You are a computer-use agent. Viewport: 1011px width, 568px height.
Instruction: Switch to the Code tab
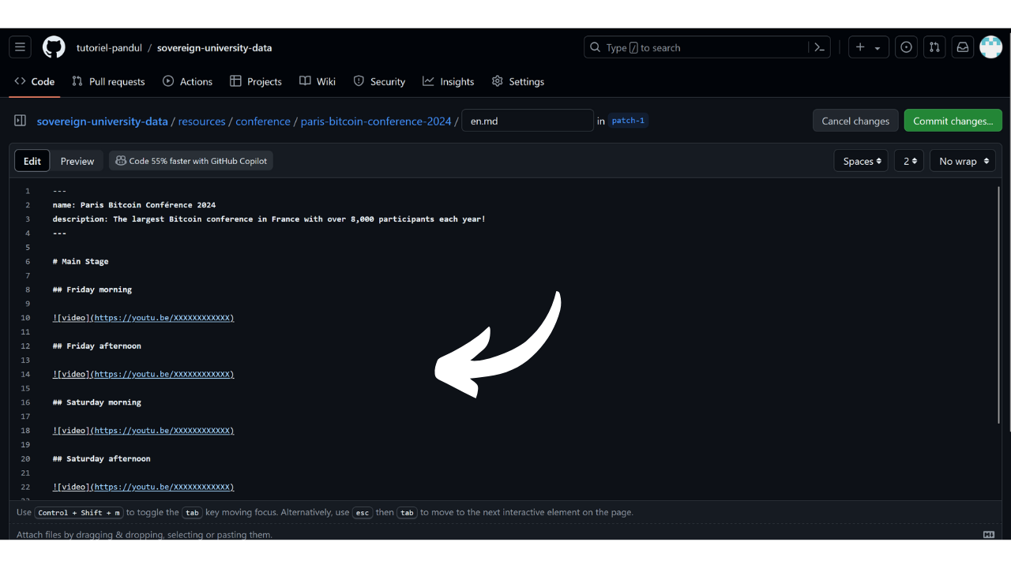[35, 81]
